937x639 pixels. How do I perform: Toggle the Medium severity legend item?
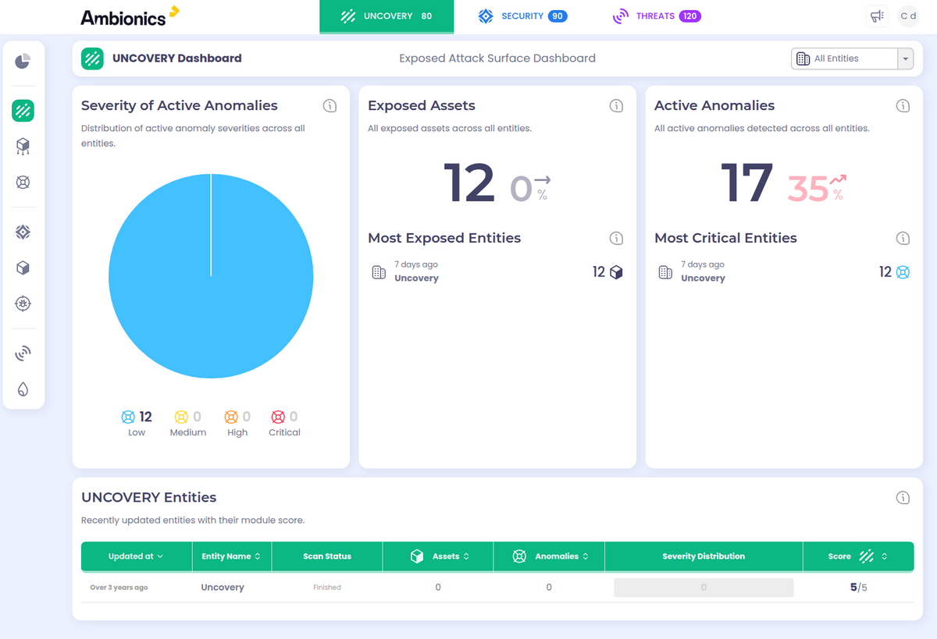pos(187,424)
